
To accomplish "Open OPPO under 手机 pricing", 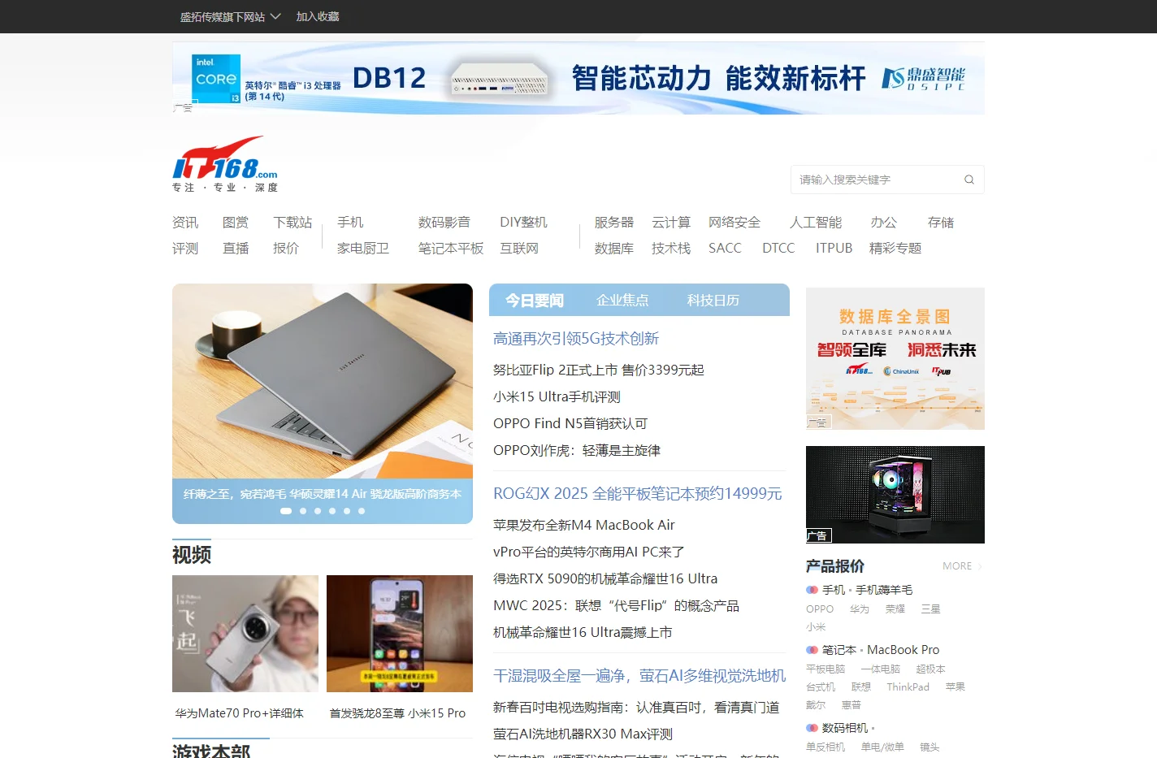I will click(x=820, y=609).
